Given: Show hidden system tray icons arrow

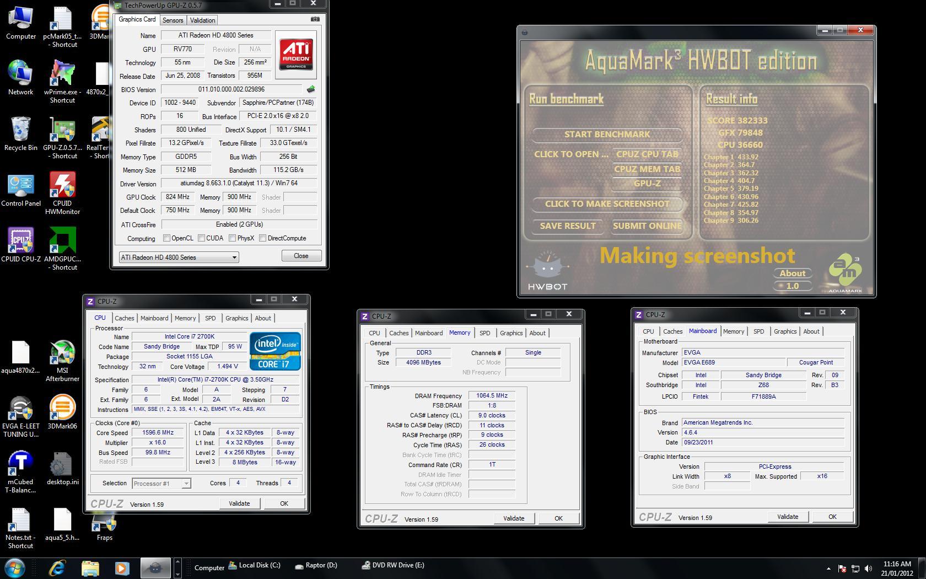Looking at the screenshot, I should tap(828, 568).
